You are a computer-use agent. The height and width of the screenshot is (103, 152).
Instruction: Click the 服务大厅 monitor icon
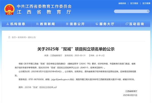click(97, 24)
